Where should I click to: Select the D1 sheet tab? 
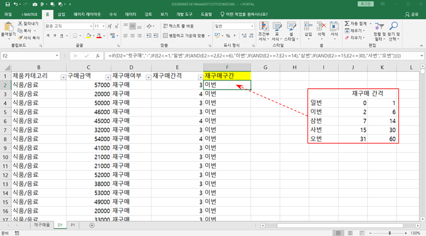59,225
